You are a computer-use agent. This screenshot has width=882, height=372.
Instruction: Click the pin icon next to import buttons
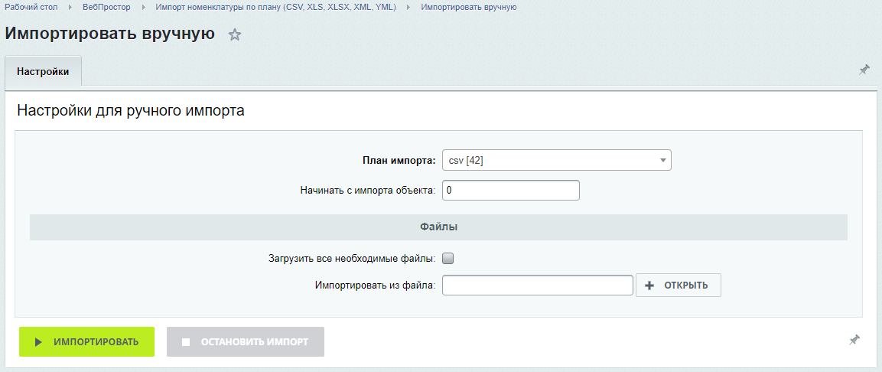click(x=854, y=341)
